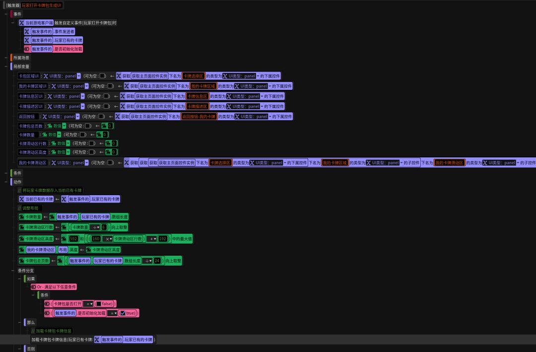Click the 布局 property tag
The height and width of the screenshot is (352, 536).
tap(63, 250)
